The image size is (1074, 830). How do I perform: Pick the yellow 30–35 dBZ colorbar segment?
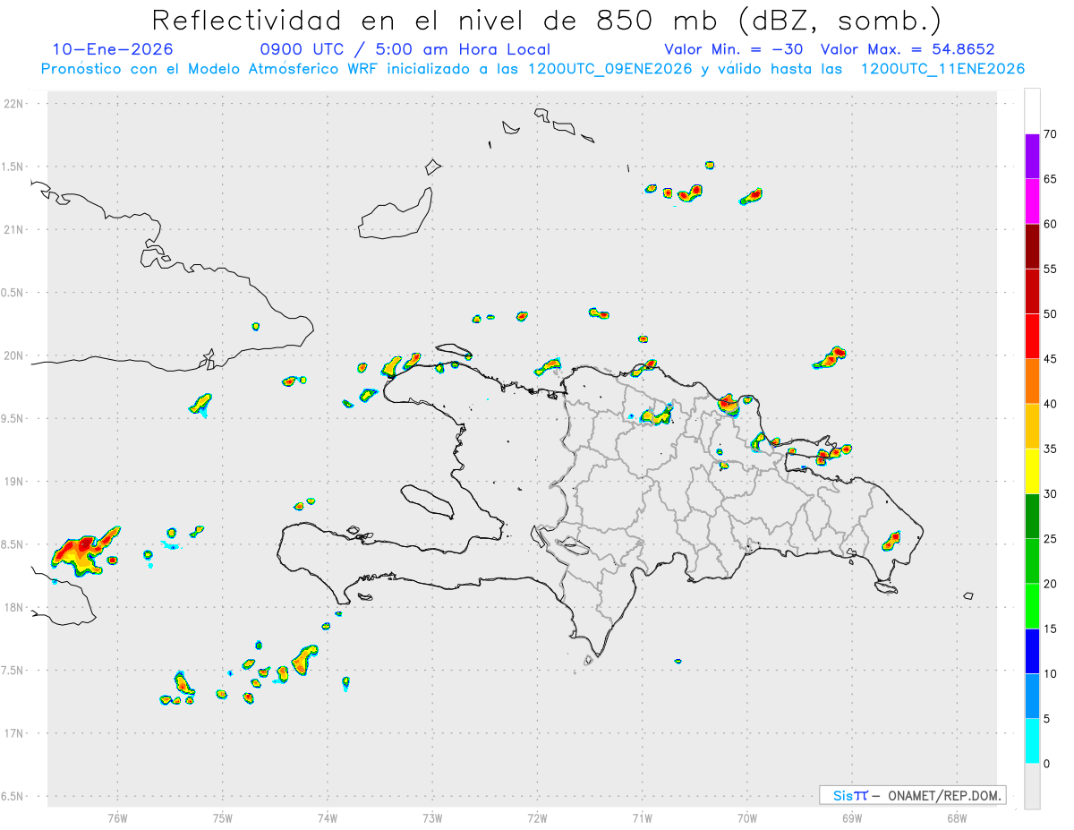(1032, 471)
